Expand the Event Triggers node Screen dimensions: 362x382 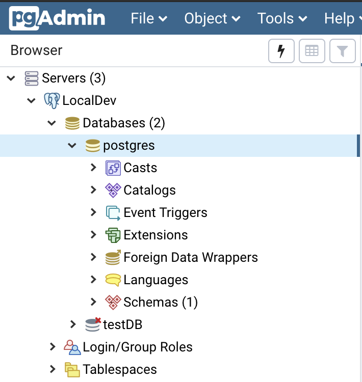(93, 212)
